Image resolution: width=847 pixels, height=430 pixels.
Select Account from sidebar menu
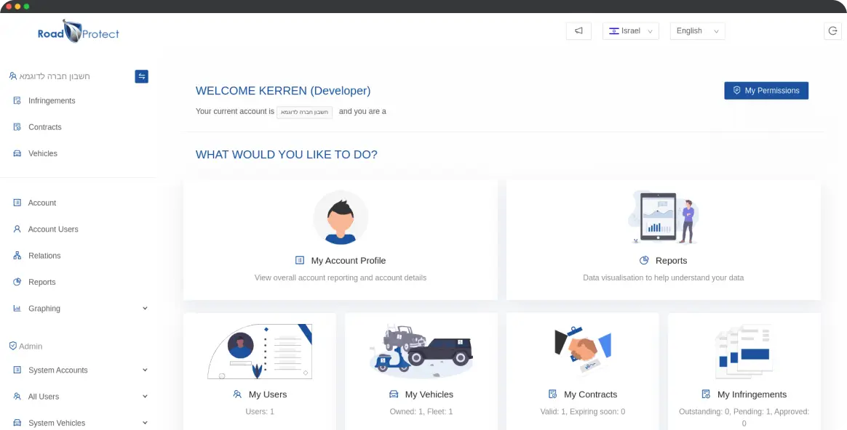[x=42, y=203]
